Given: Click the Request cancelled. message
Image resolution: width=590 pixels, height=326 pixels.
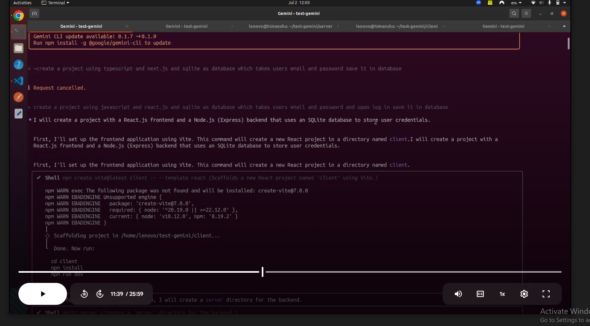Looking at the screenshot, I should [60, 88].
